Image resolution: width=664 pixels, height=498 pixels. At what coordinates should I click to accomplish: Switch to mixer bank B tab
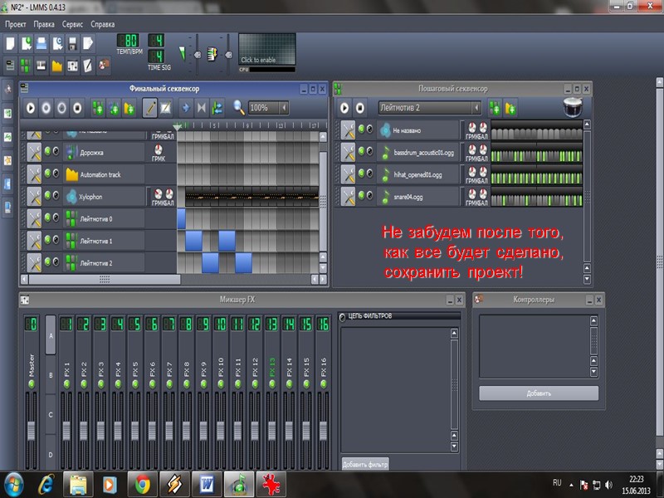[x=51, y=375]
